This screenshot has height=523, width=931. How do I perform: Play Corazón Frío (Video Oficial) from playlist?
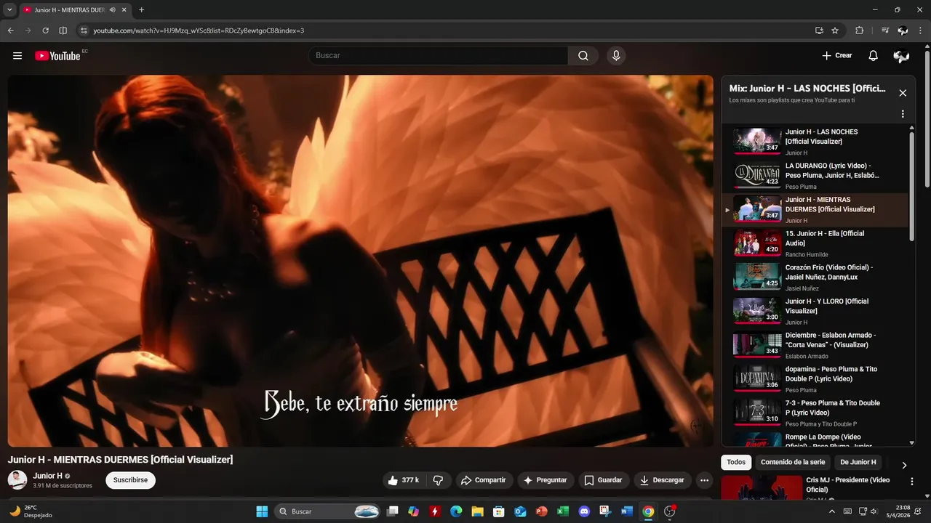point(815,277)
